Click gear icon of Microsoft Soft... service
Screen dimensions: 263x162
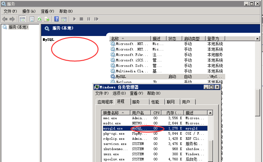[113, 66]
